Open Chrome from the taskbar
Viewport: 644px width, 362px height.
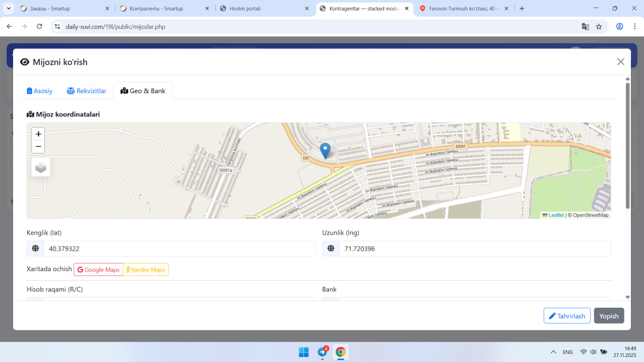[x=341, y=352]
